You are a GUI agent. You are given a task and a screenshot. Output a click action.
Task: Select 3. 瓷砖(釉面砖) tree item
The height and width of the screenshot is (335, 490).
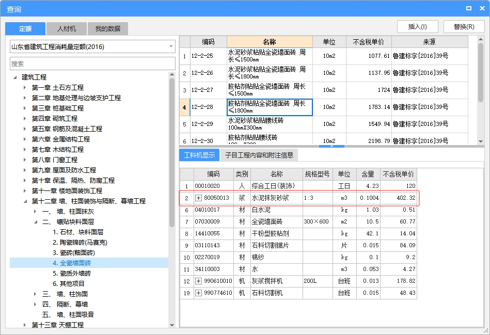[74, 253]
